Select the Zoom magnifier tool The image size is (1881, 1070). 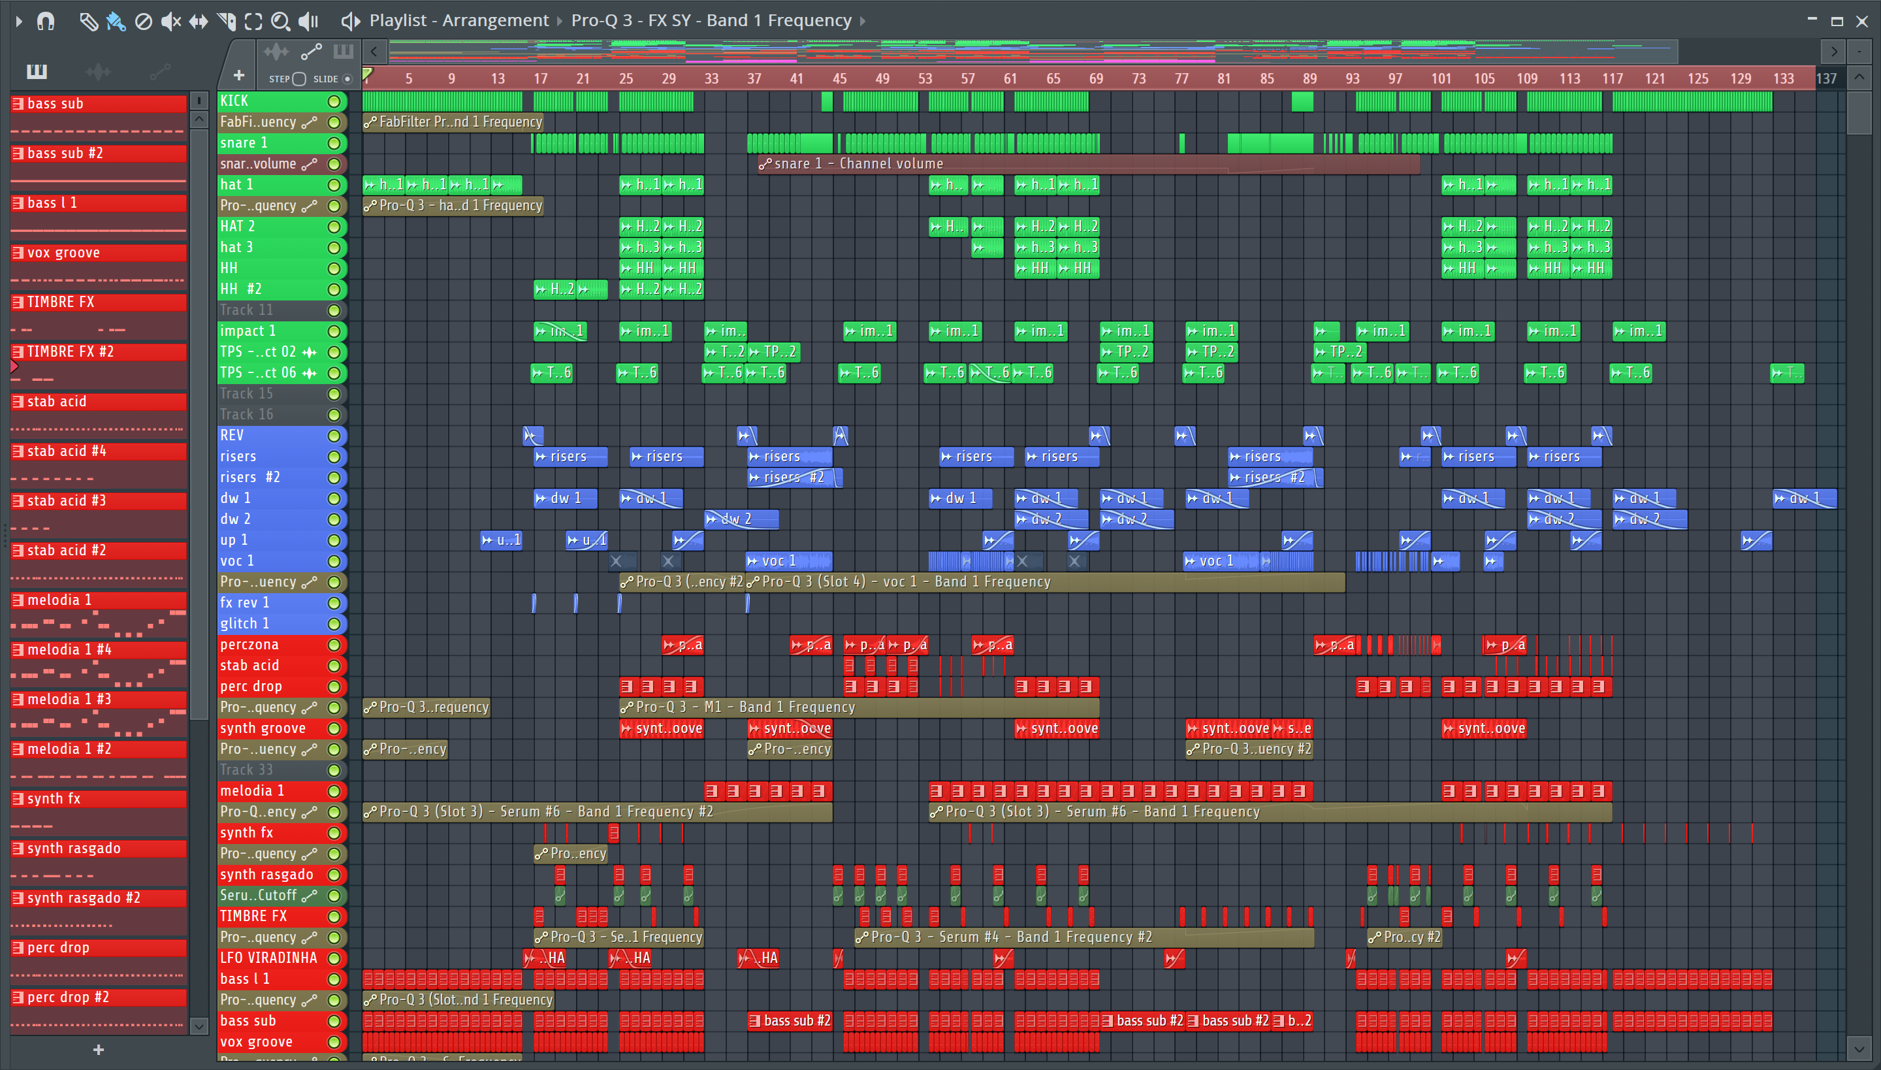281,22
